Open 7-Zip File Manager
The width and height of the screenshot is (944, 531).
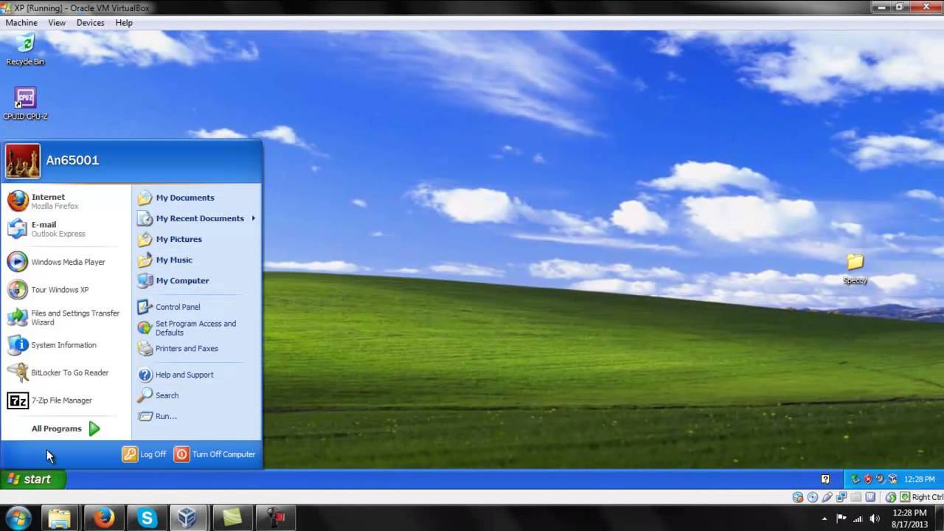coord(61,400)
